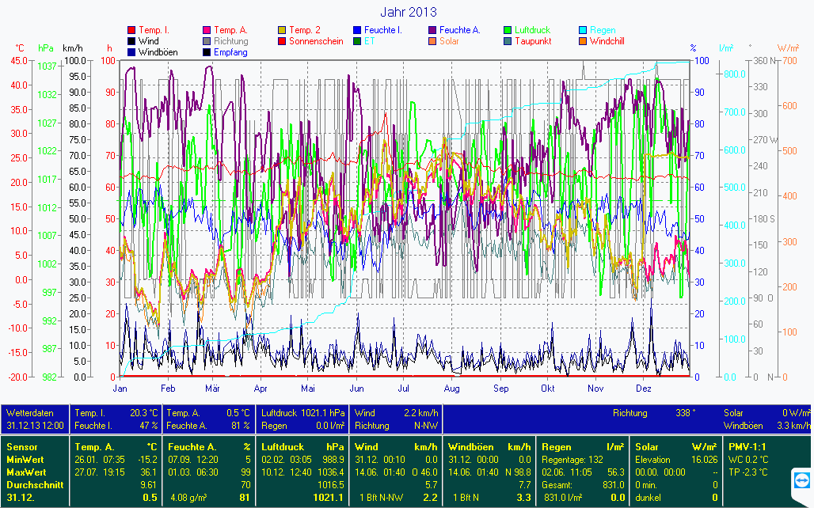
Task: Click the Apr month label on axis
Action: pos(260,389)
